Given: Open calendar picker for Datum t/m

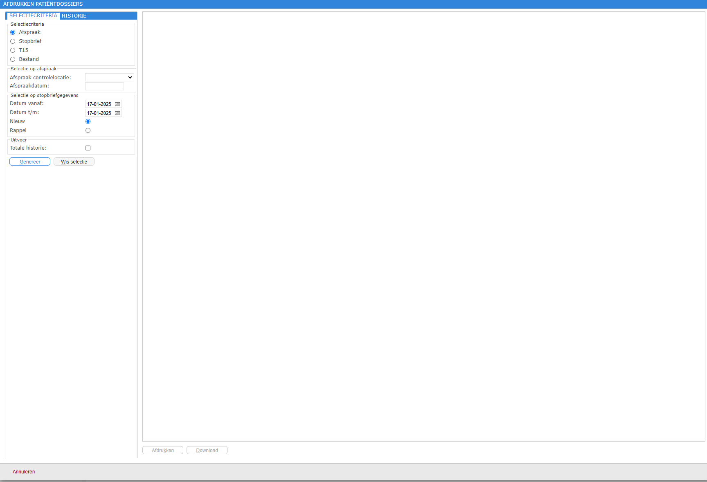Looking at the screenshot, I should [x=117, y=113].
